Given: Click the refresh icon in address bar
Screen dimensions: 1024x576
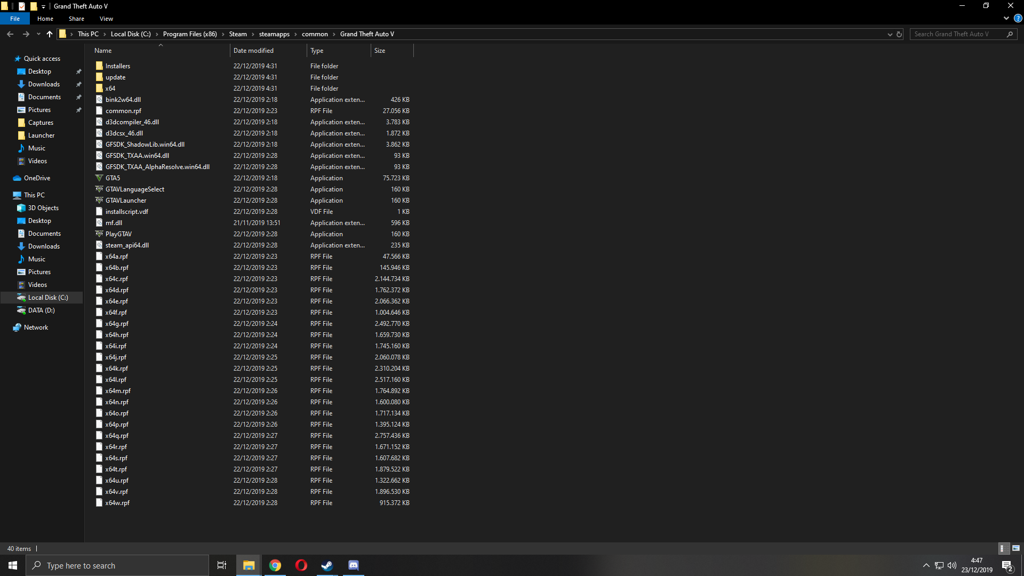Looking at the screenshot, I should coord(899,34).
